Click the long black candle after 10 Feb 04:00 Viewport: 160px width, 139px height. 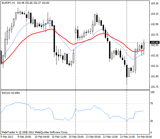[x=54, y=39]
